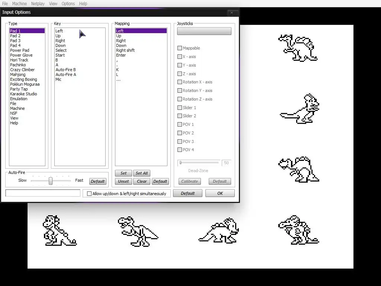The width and height of the screenshot is (381, 286).
Task: Select Crazy Climber in Type list
Action: pos(27,70)
